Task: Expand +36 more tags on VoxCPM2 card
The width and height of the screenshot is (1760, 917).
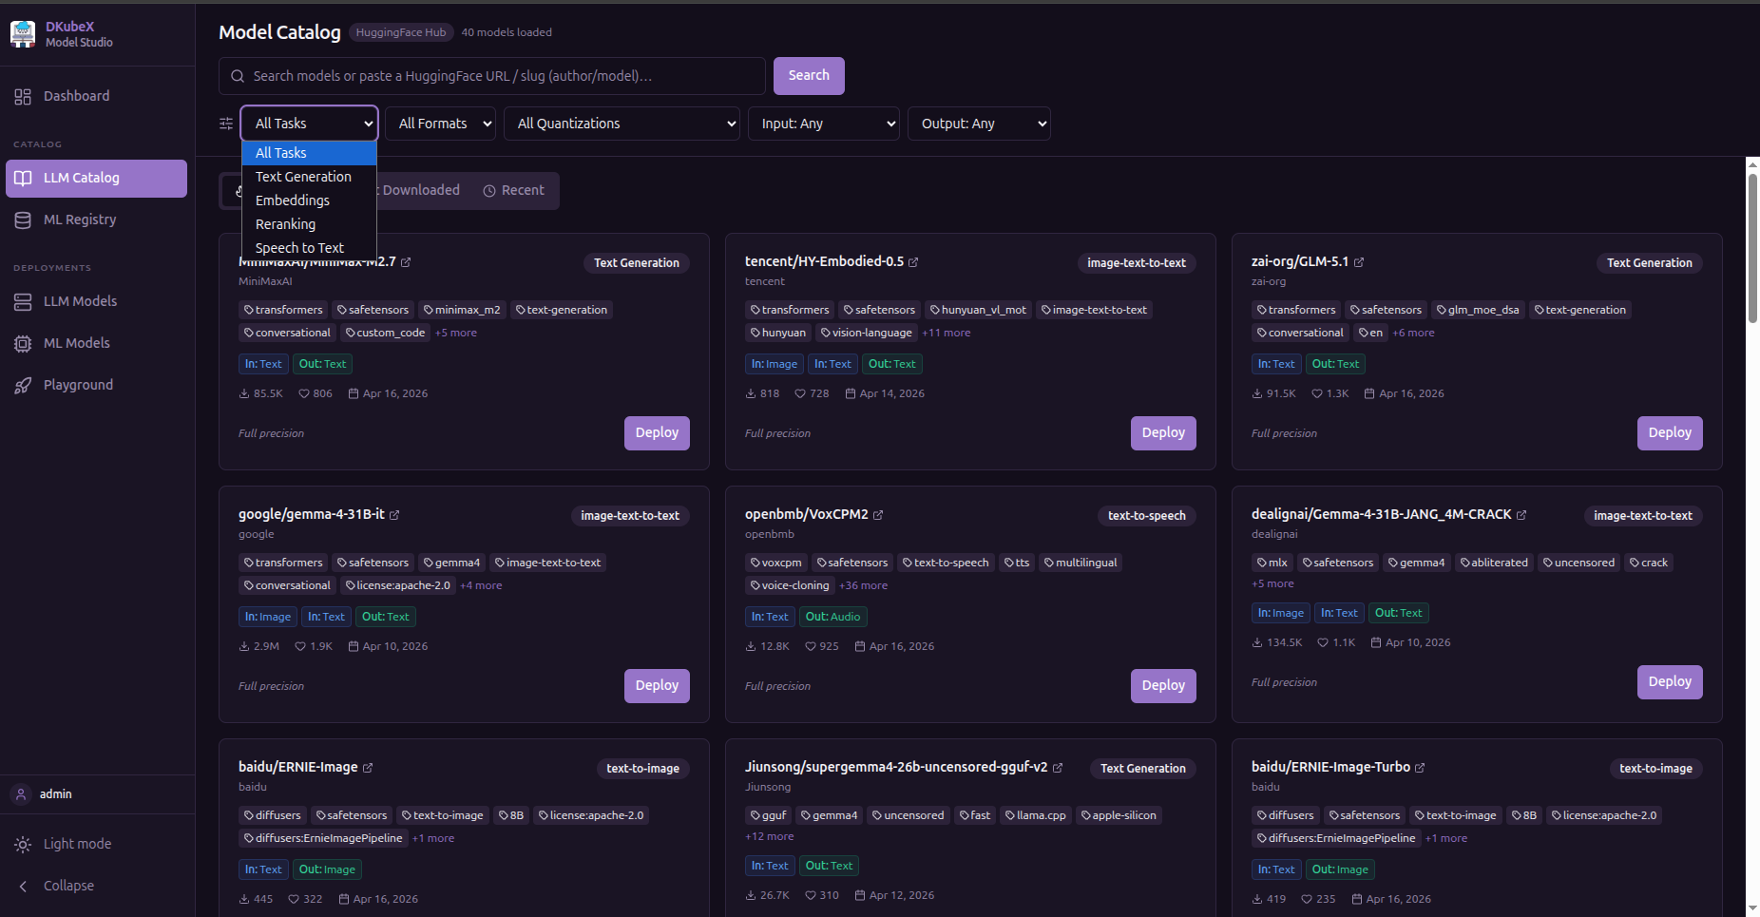Action: click(864, 585)
